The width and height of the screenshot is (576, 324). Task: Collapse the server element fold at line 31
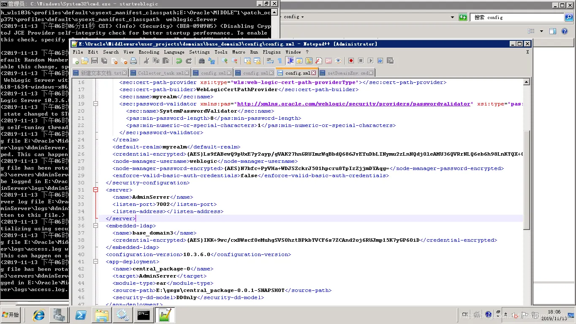tap(96, 190)
